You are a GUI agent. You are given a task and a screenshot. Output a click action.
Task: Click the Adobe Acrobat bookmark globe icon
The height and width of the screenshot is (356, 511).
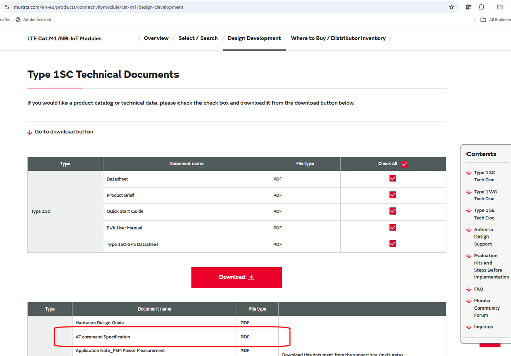[18, 20]
